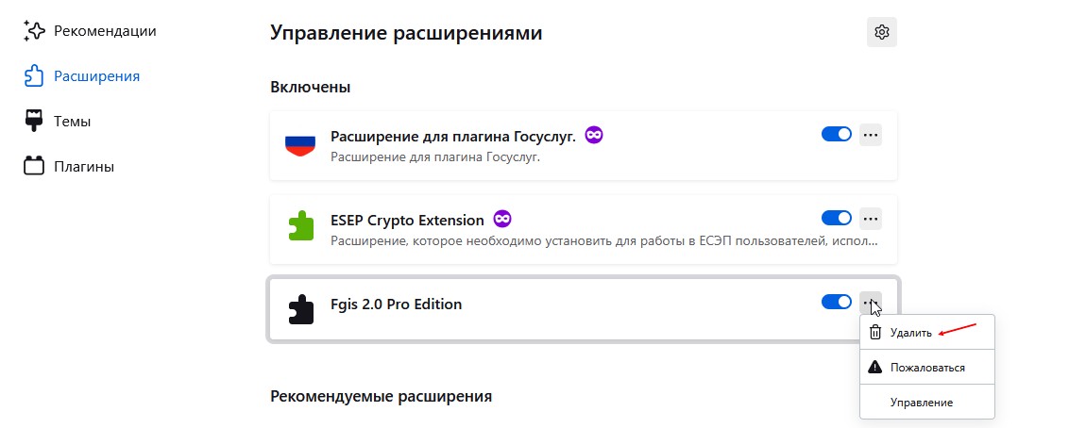Choose Пожаловаться from the context menu

tap(926, 367)
